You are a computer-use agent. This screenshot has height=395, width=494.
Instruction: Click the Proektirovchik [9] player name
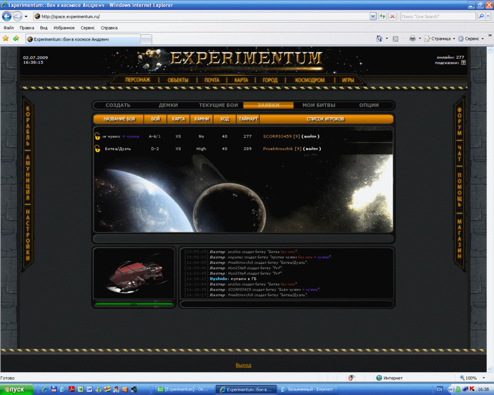pyautogui.click(x=282, y=149)
